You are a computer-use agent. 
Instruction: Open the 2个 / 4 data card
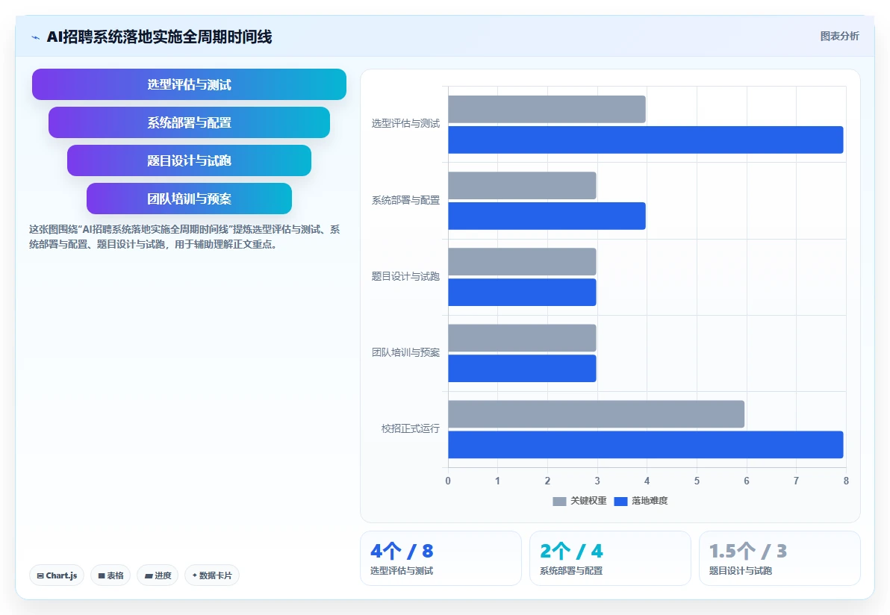tap(610, 558)
